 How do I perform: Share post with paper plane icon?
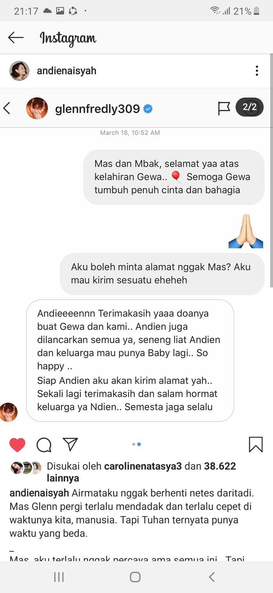click(x=70, y=444)
